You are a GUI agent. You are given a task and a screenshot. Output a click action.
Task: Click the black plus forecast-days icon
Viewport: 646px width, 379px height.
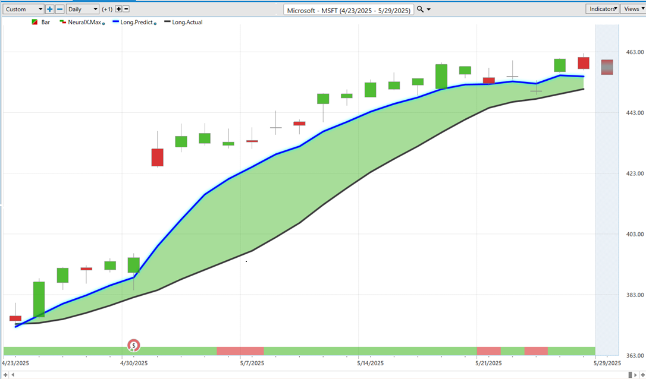118,9
